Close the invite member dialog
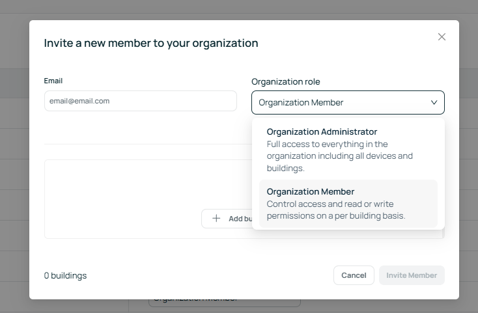 point(442,37)
